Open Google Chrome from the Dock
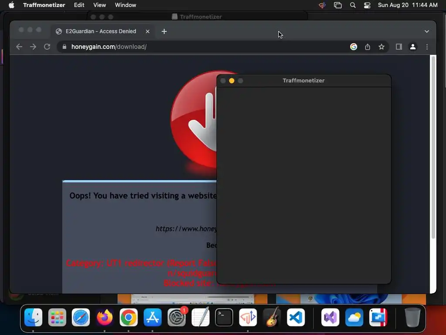This screenshot has height=335, width=446. (128, 317)
